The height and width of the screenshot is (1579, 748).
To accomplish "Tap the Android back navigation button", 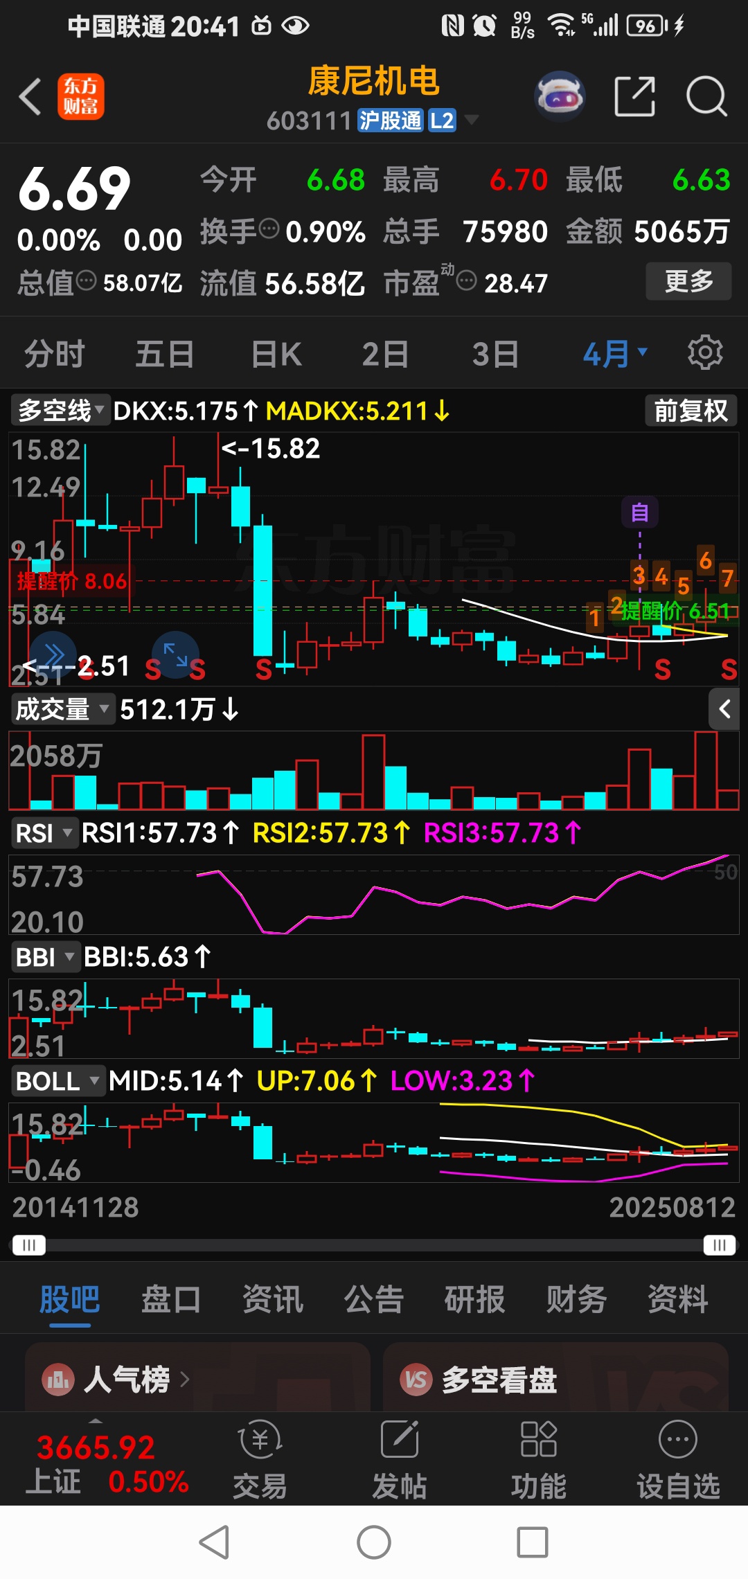I will 214,1542.
